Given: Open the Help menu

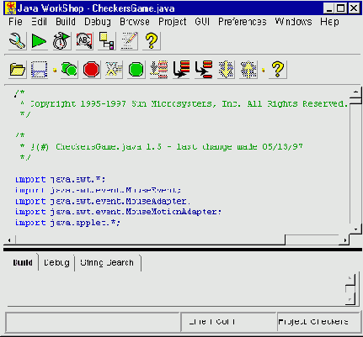Looking at the screenshot, I should 329,22.
